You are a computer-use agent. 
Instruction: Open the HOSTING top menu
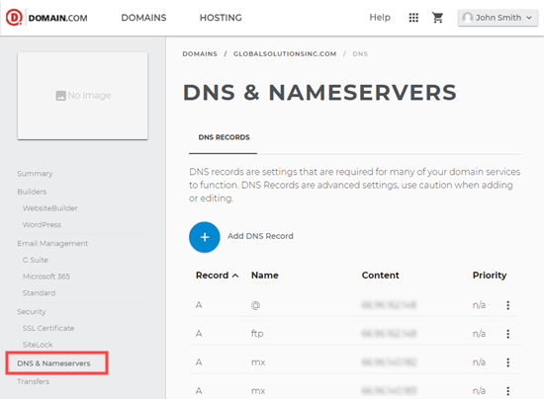[221, 18]
